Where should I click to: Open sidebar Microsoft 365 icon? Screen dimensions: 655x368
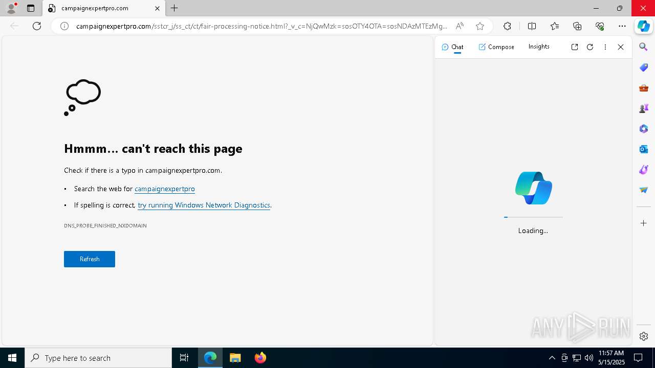(644, 129)
